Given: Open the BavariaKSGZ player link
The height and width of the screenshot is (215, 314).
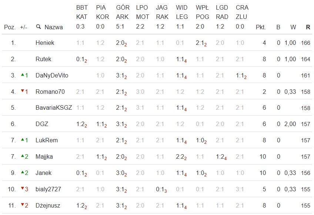Looking at the screenshot, I should [54, 108].
